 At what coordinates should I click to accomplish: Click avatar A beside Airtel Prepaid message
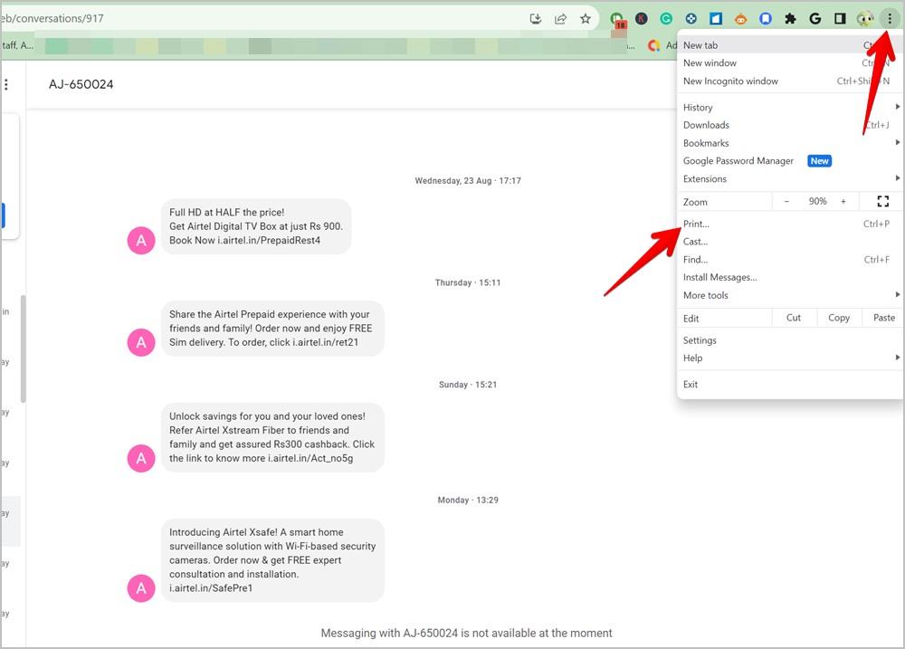(x=141, y=342)
